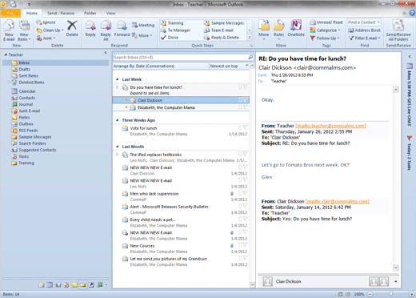Screen dimensions: 416x298
Task: Open the Calendar folder
Action: coord(27,91)
